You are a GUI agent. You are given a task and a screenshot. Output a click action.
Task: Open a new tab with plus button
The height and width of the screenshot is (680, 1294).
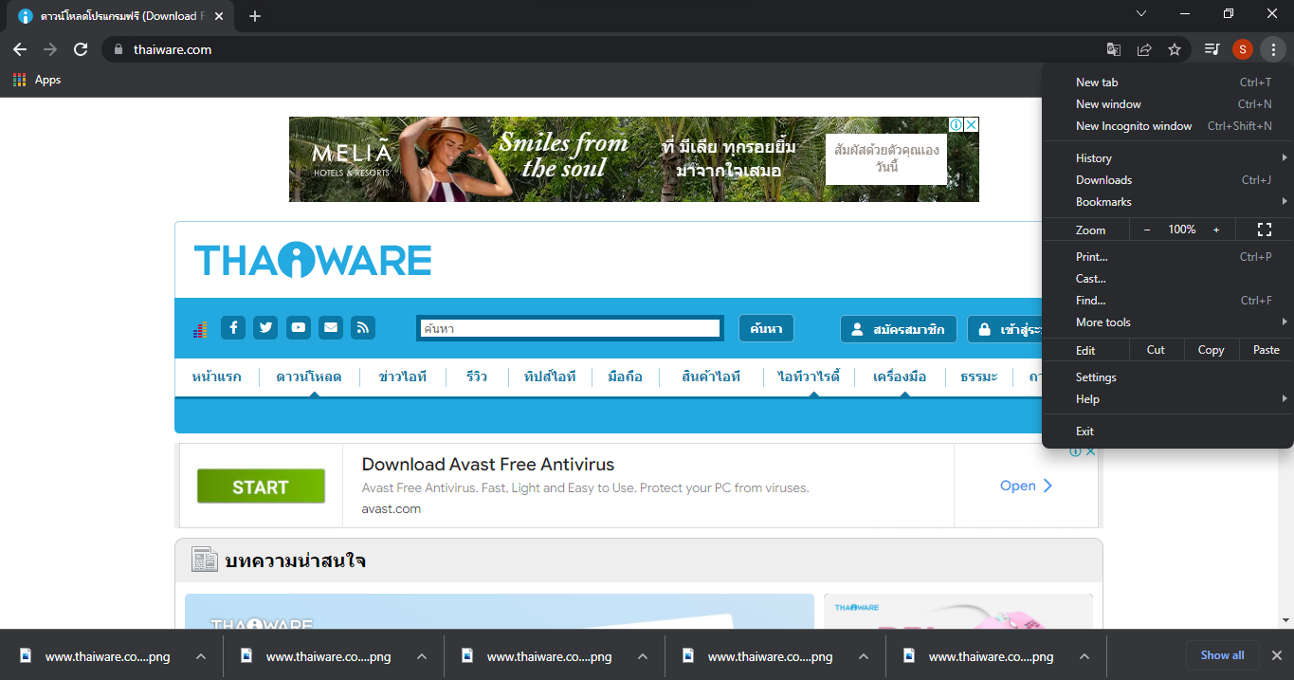255,16
